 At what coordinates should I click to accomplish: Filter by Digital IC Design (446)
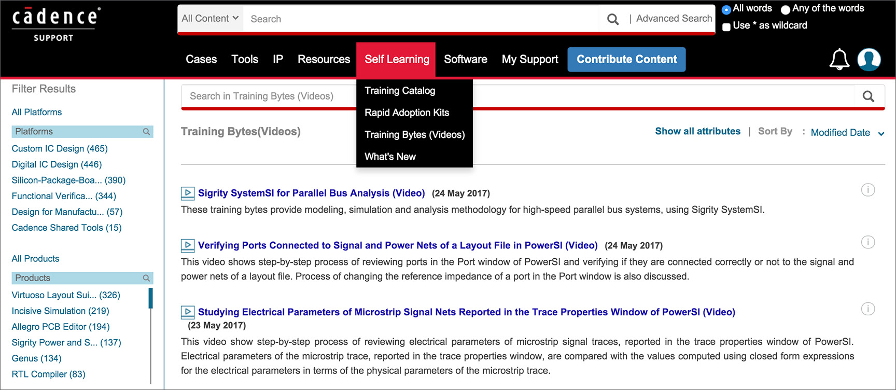[57, 164]
